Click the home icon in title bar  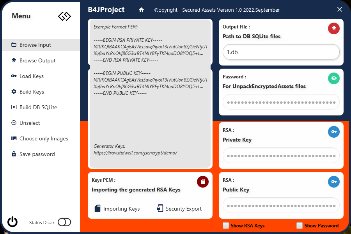click(x=141, y=10)
